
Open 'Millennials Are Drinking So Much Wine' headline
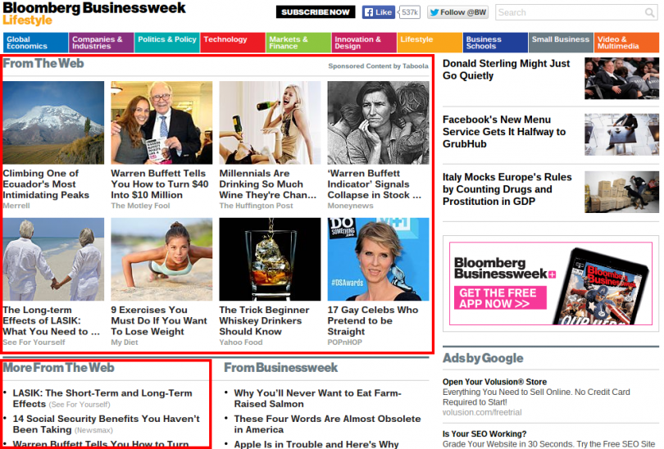pos(267,184)
